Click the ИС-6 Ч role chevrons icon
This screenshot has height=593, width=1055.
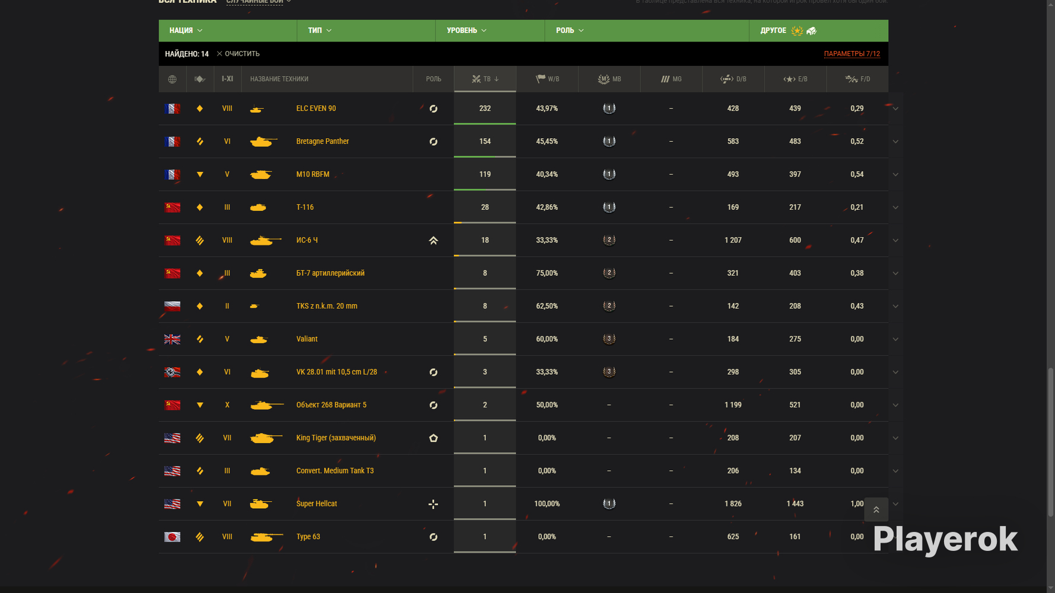point(434,240)
